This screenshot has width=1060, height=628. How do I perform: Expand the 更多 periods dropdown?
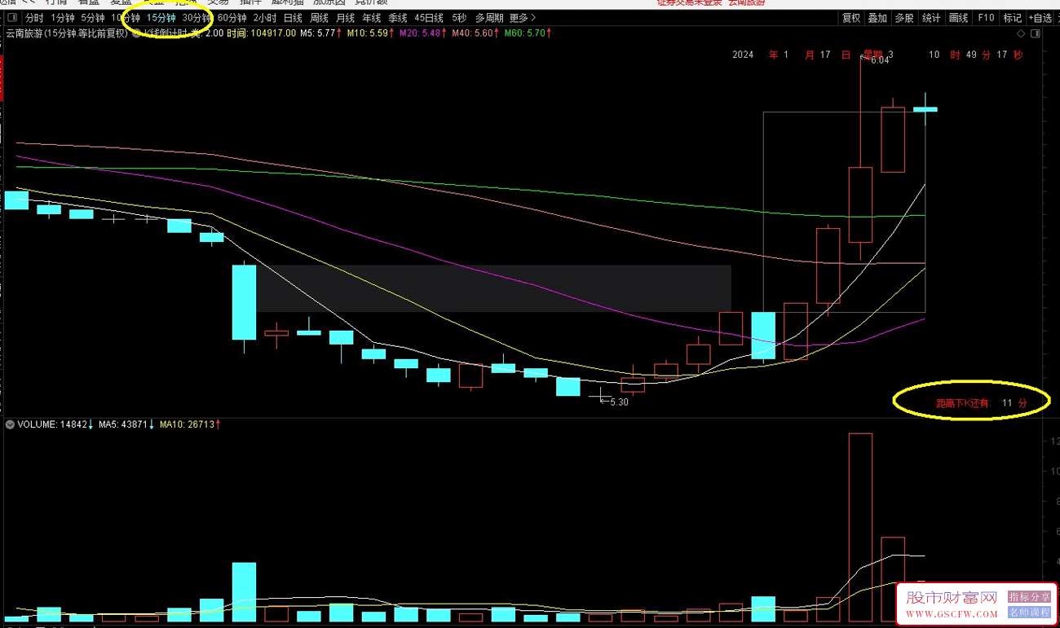pos(523,18)
